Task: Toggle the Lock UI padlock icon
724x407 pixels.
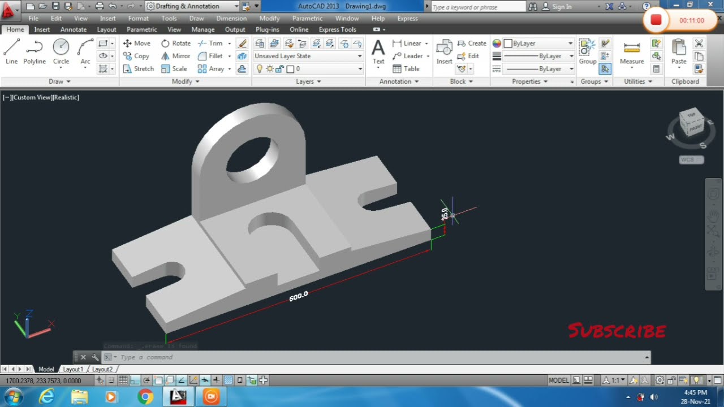Action: [671, 380]
